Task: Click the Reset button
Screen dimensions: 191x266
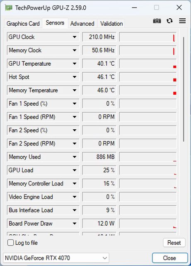Action: [x=174, y=243]
